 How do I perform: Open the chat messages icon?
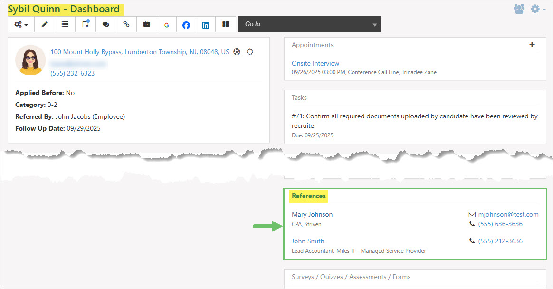pyautogui.click(x=105, y=24)
